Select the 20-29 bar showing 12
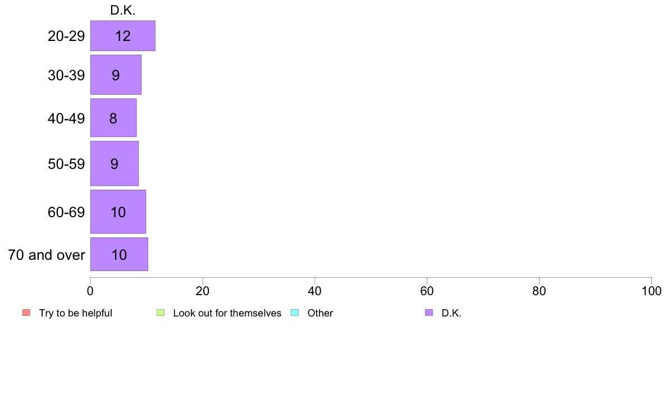 tap(123, 36)
